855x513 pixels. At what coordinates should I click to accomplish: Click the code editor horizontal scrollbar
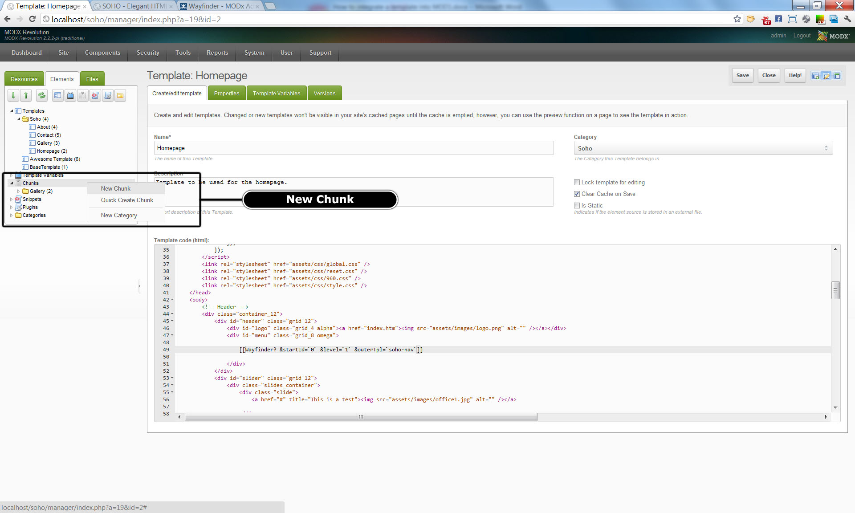(x=361, y=417)
